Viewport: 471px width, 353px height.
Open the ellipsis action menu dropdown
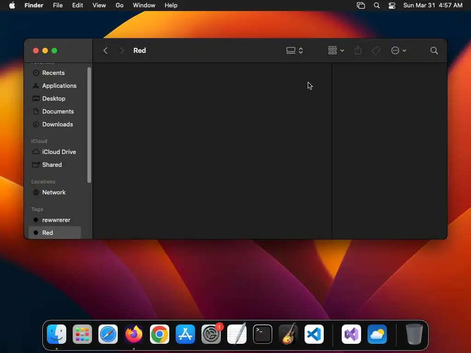pyautogui.click(x=399, y=51)
